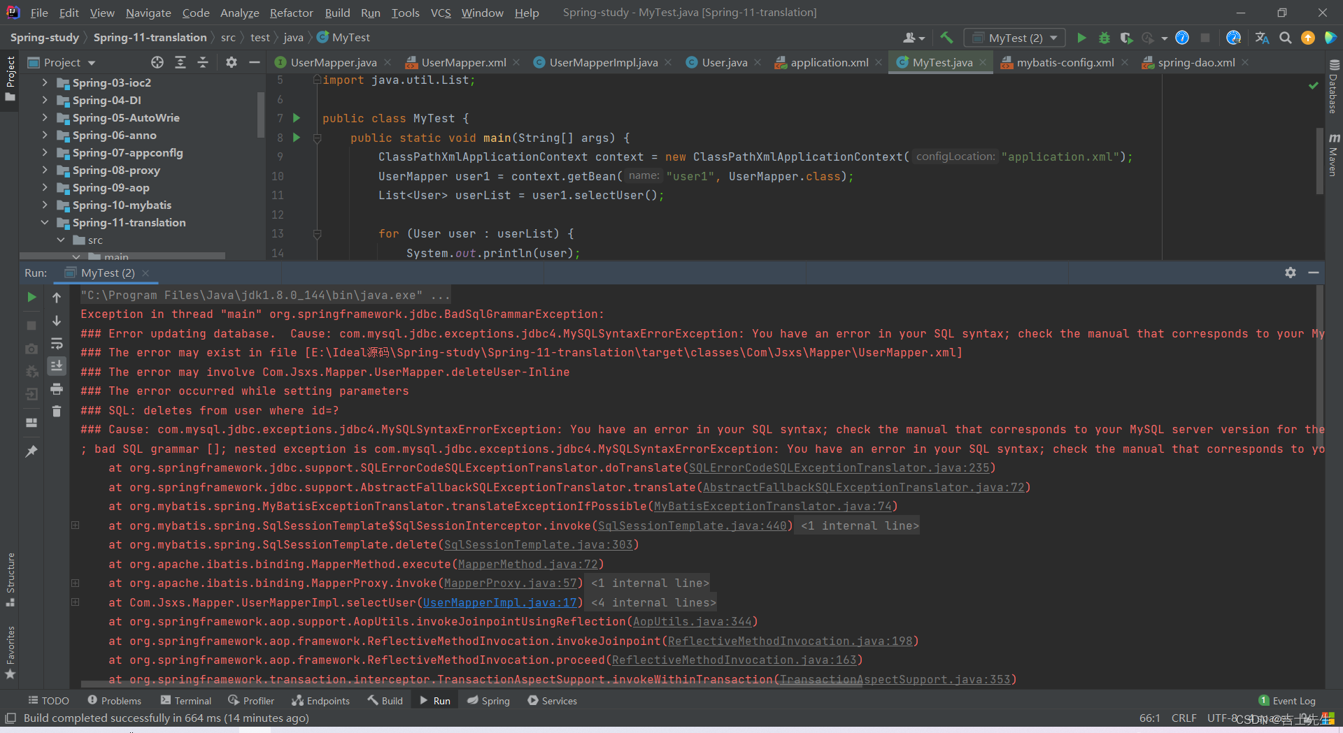Toggle the Favorites tool window stripe
This screenshot has width=1343, height=733.
(10, 652)
